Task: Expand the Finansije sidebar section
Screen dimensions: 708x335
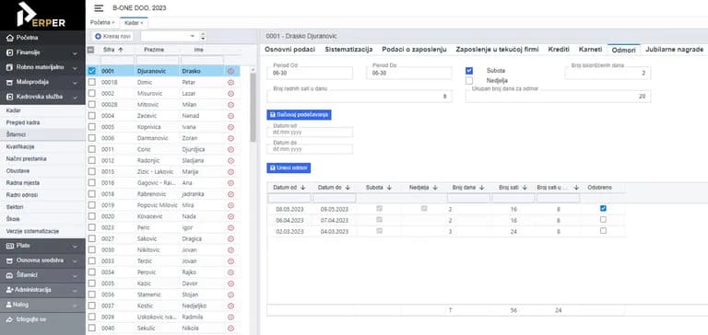Action: (x=42, y=52)
